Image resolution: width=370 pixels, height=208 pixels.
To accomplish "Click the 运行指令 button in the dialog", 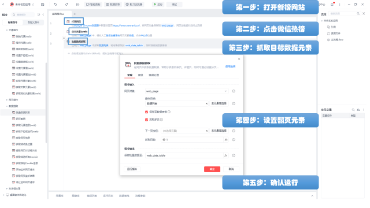I will pos(132,169).
